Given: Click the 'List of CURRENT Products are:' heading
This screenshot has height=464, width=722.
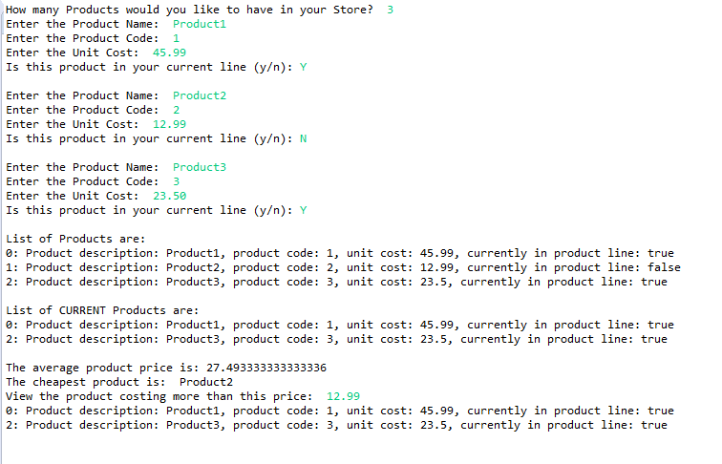Looking at the screenshot, I should coord(102,310).
